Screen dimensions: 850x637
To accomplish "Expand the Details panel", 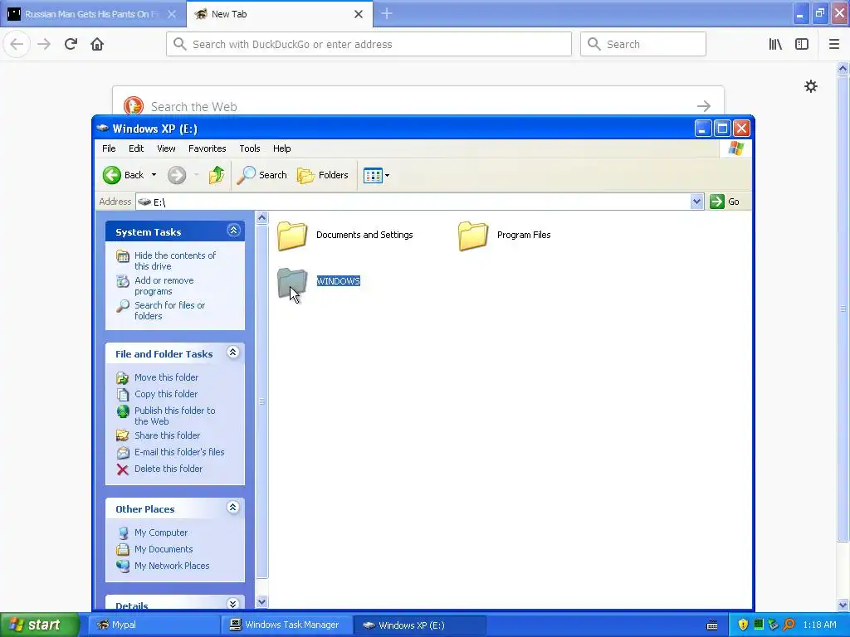I will pos(233,604).
